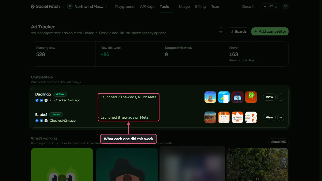Image resolution: width=322 pixels, height=181 pixels.
Task: Open more options for Duolingo row
Action: pyautogui.click(x=281, y=97)
